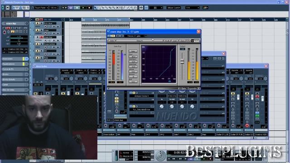Toggle the Snap button in toolbar
The height and width of the screenshot is (163, 290).
coord(146,8)
